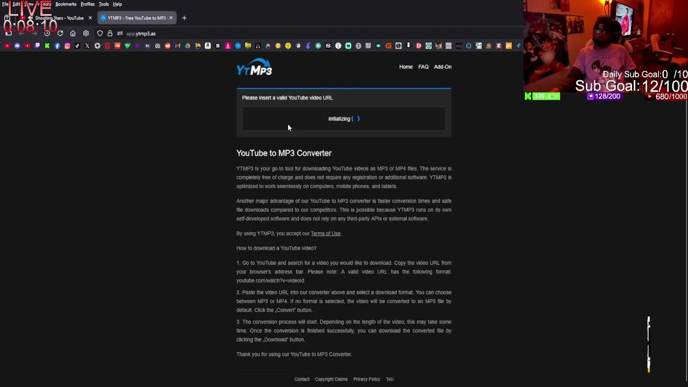Open the white download-arrow bookmark icon
688x387 pixels.
pyautogui.click(x=408, y=46)
